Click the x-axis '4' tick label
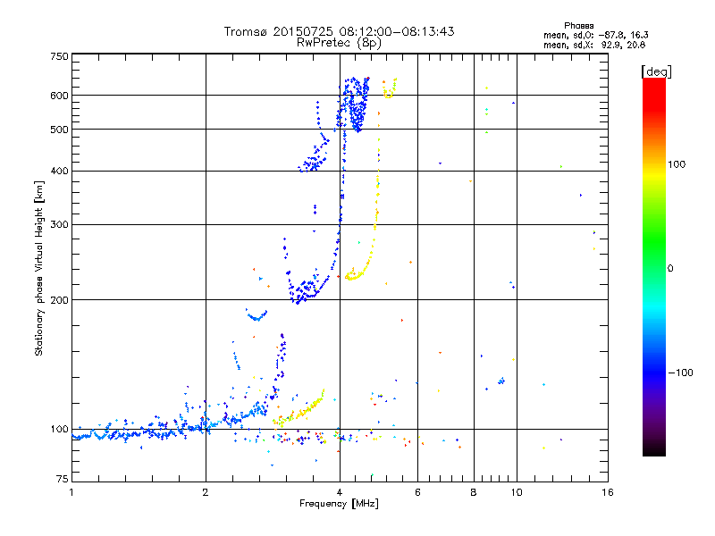 coord(340,492)
